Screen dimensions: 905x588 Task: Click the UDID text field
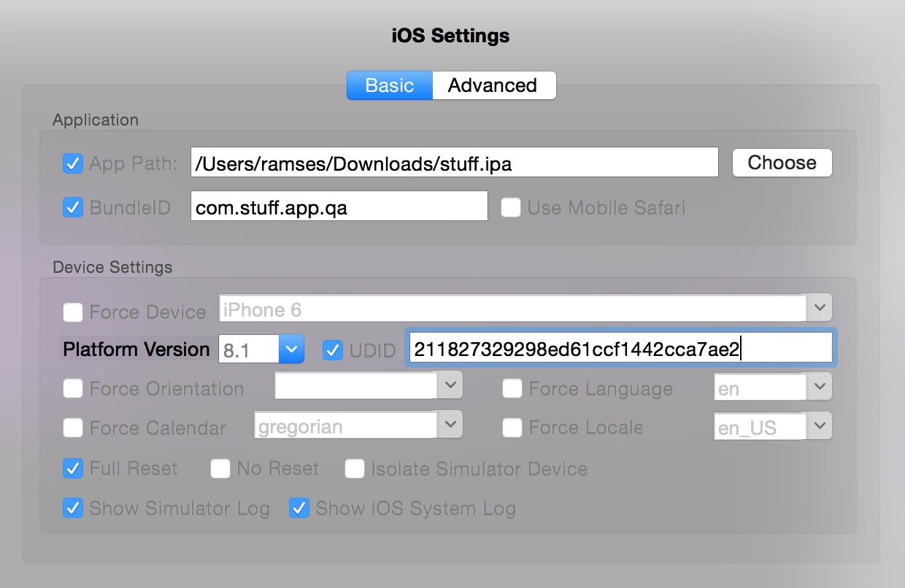click(x=620, y=348)
